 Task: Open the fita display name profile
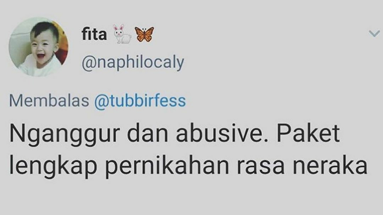click(94, 34)
